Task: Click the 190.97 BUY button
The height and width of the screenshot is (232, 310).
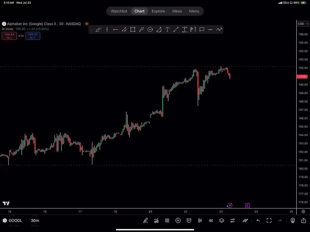Action: tap(33, 36)
